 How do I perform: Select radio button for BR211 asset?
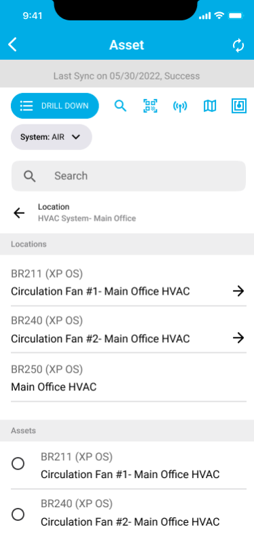pyautogui.click(x=18, y=464)
